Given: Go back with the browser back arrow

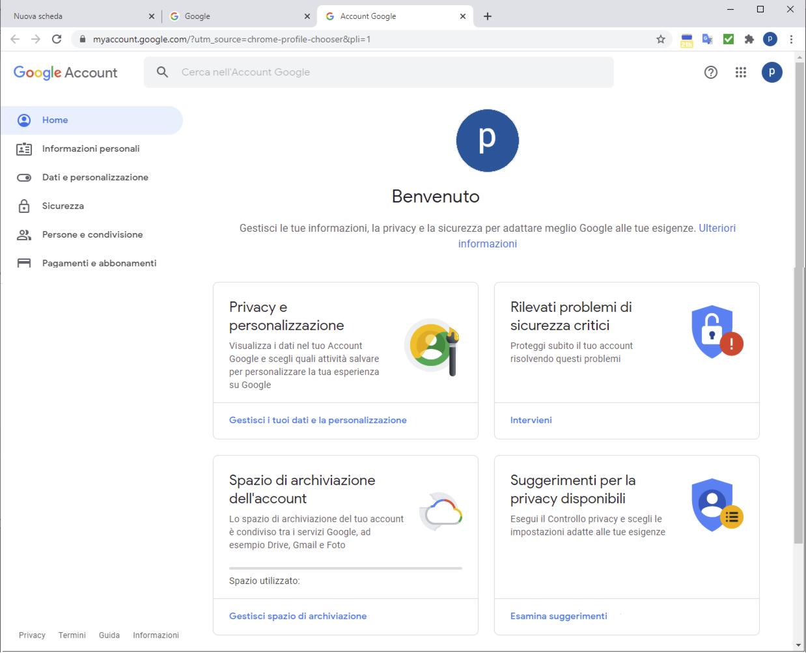Looking at the screenshot, I should pyautogui.click(x=15, y=39).
